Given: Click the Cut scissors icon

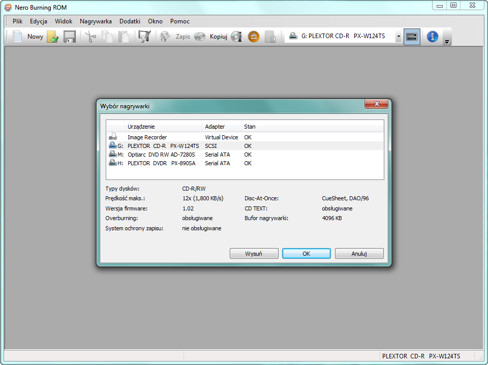Looking at the screenshot, I should click(90, 37).
